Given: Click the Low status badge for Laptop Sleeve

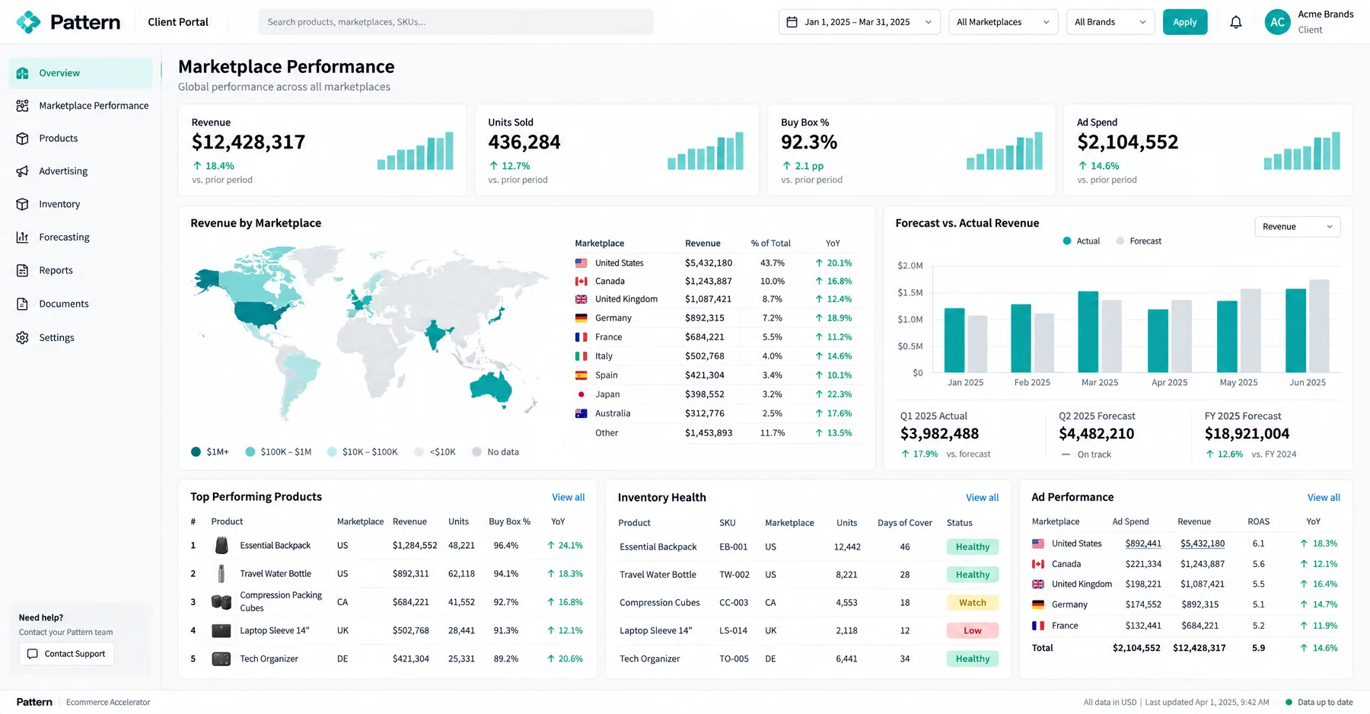Looking at the screenshot, I should [x=972, y=630].
